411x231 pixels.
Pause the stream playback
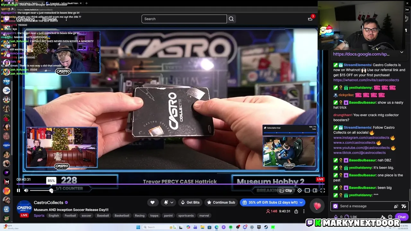[18, 191]
